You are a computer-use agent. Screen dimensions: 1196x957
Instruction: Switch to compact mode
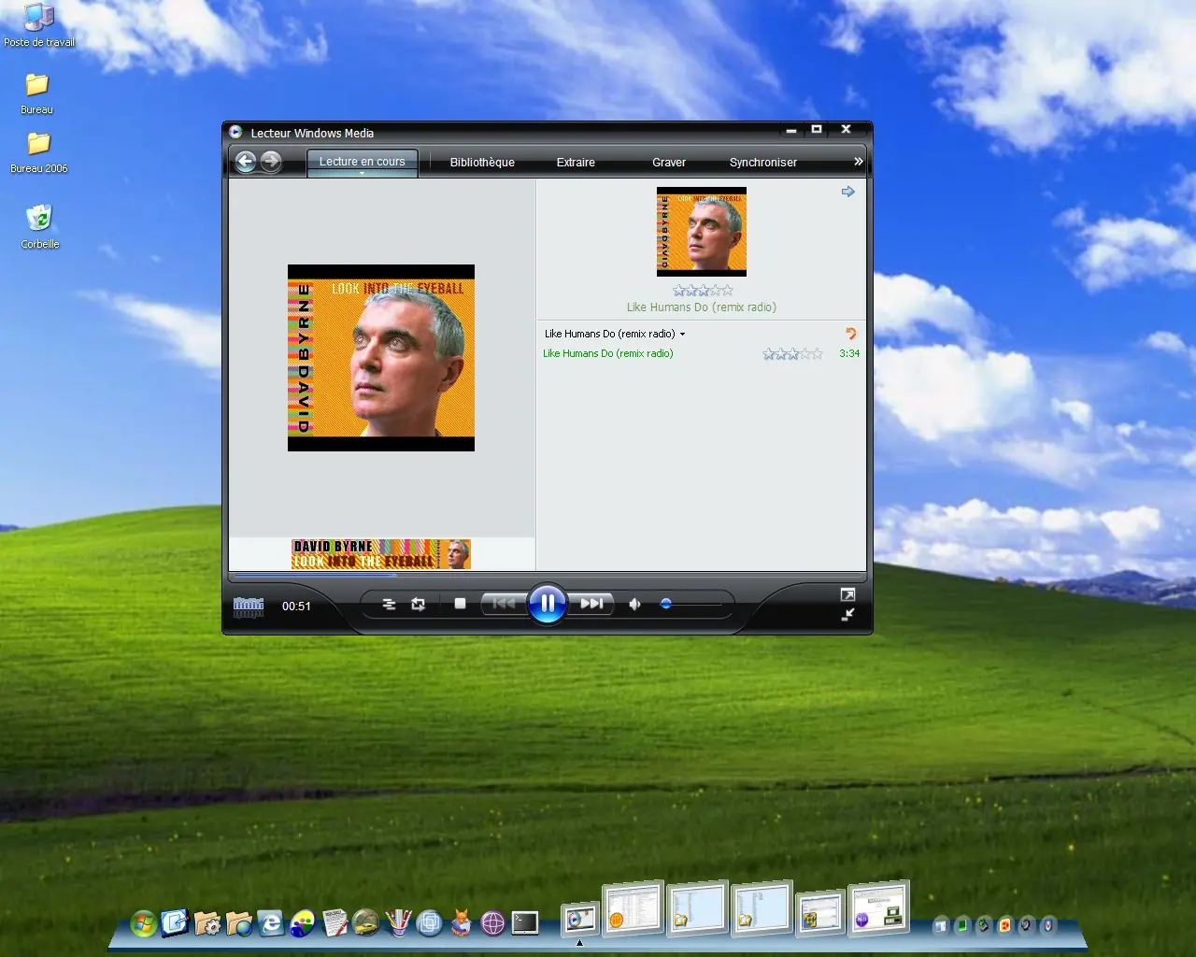click(x=847, y=615)
